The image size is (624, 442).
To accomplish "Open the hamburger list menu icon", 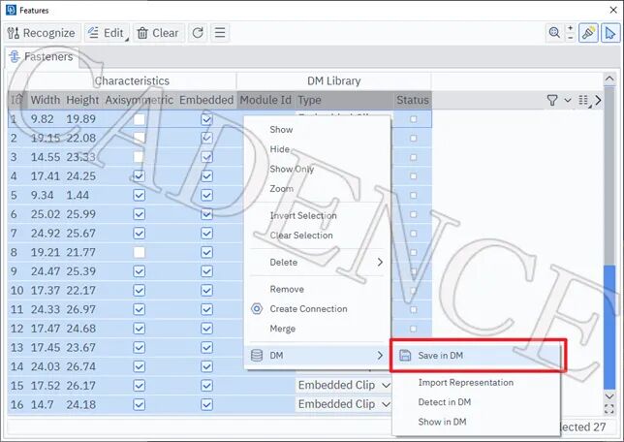I will click(x=220, y=33).
